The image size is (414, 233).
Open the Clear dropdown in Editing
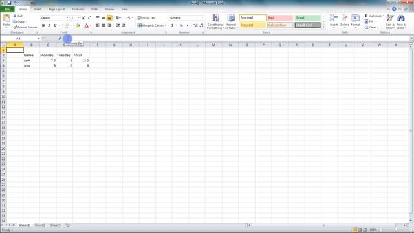[x=371, y=27]
